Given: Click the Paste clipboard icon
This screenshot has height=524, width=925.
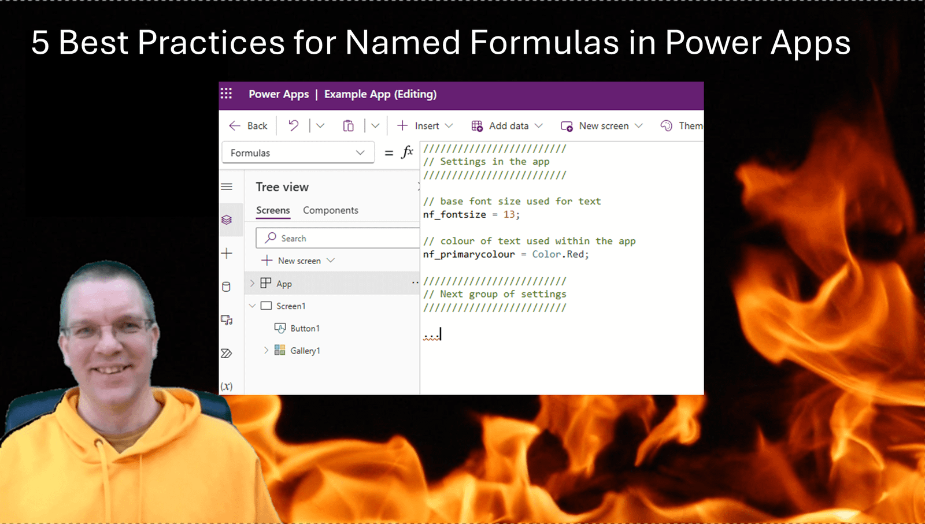Looking at the screenshot, I should [x=348, y=126].
